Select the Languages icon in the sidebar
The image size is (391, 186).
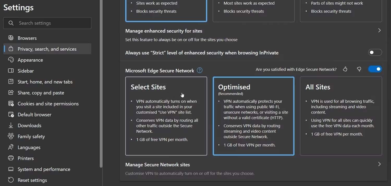(11, 147)
